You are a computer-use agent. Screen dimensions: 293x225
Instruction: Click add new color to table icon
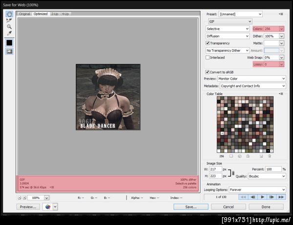(261, 156)
